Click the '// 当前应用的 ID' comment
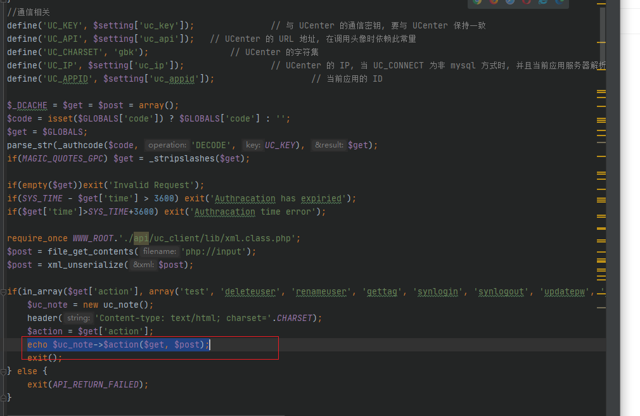Viewport: 640px width, 416px height. (347, 79)
